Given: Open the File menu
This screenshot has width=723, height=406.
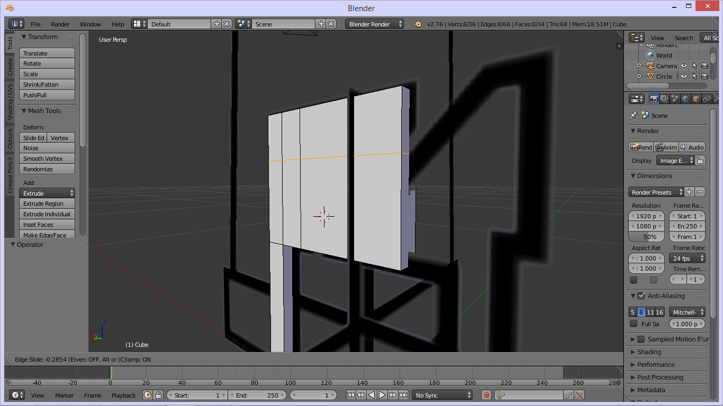Looking at the screenshot, I should [x=35, y=24].
